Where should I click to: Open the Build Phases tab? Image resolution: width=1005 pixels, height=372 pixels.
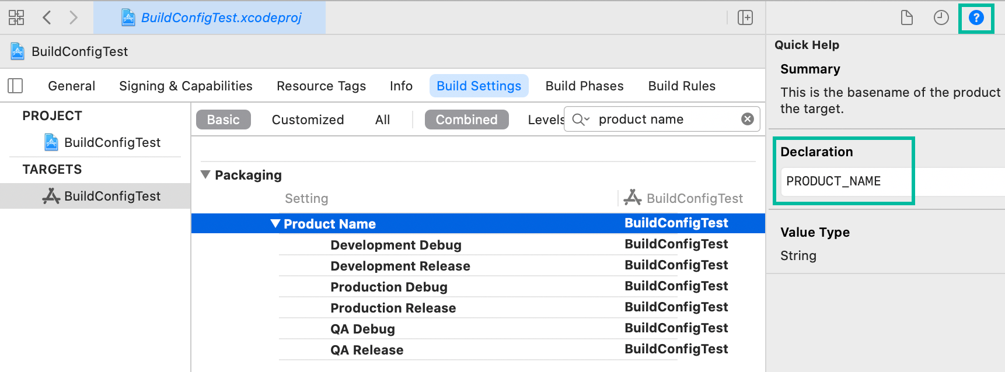[x=584, y=86]
